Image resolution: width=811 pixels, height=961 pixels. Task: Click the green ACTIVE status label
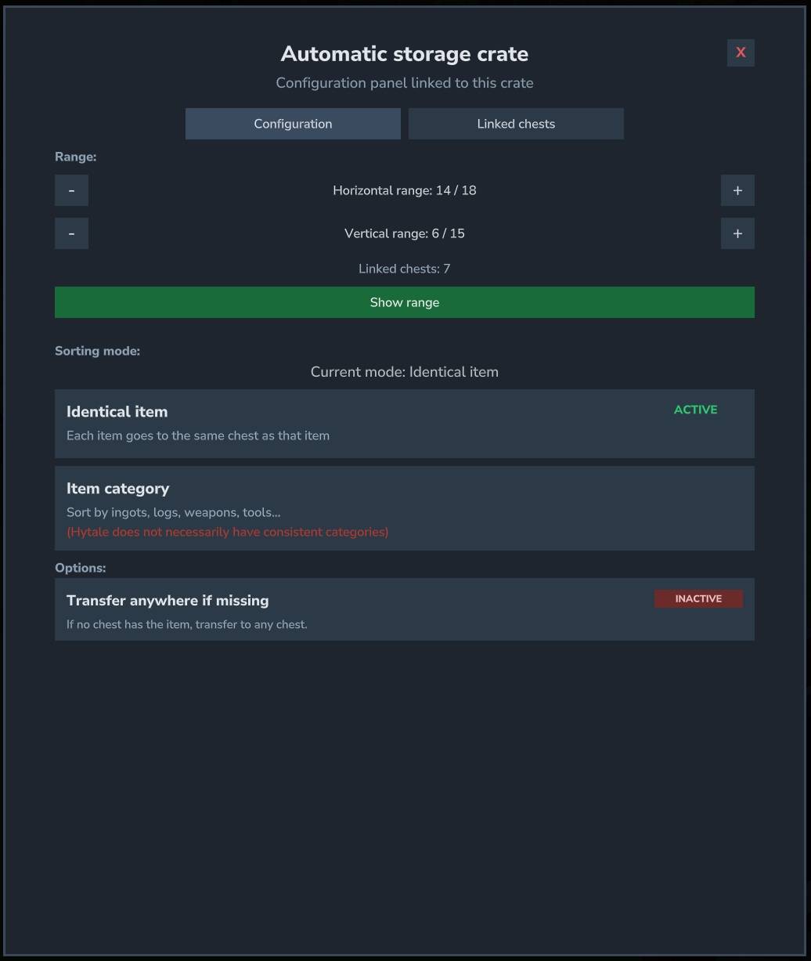point(695,410)
